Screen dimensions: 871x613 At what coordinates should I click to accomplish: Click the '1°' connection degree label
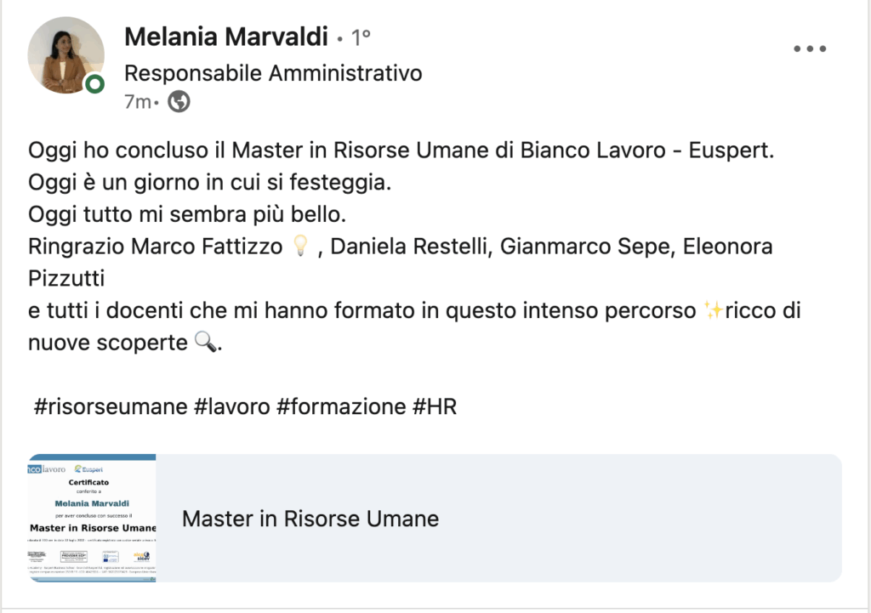361,38
